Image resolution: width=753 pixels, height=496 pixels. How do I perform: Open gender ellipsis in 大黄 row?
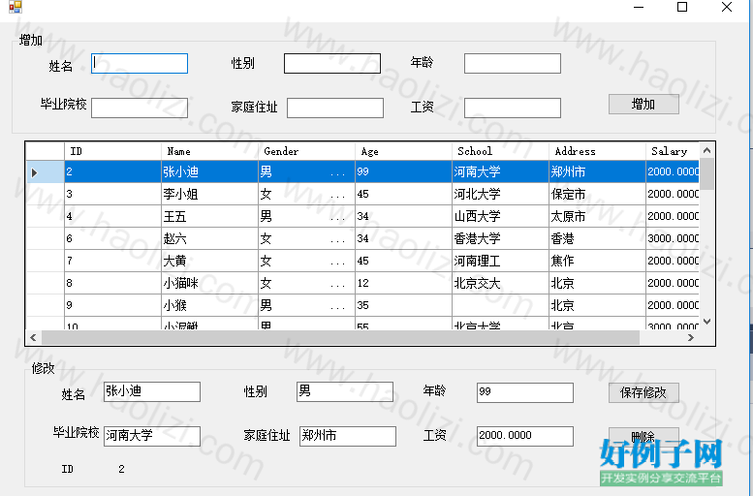point(337,263)
